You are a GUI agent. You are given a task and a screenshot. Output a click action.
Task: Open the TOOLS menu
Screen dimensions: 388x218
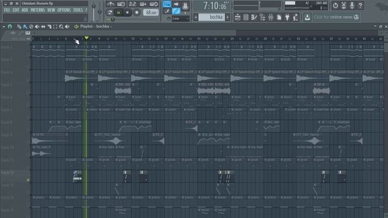coord(78,10)
